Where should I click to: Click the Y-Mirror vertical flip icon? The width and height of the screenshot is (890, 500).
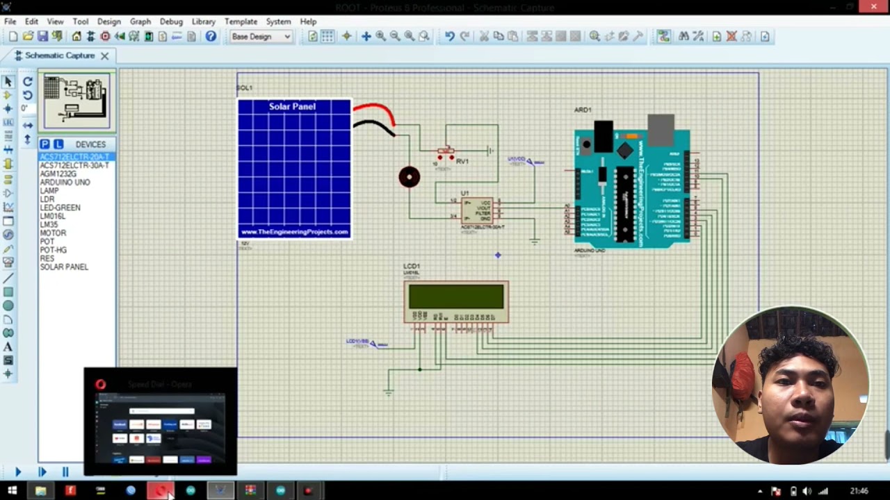coord(28,140)
